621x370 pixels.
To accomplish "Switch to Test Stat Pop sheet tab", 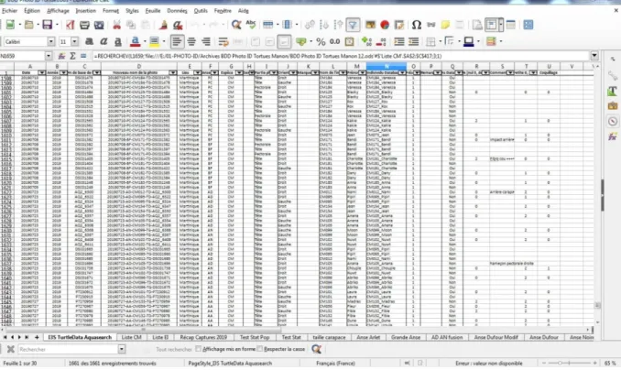I will [x=255, y=337].
